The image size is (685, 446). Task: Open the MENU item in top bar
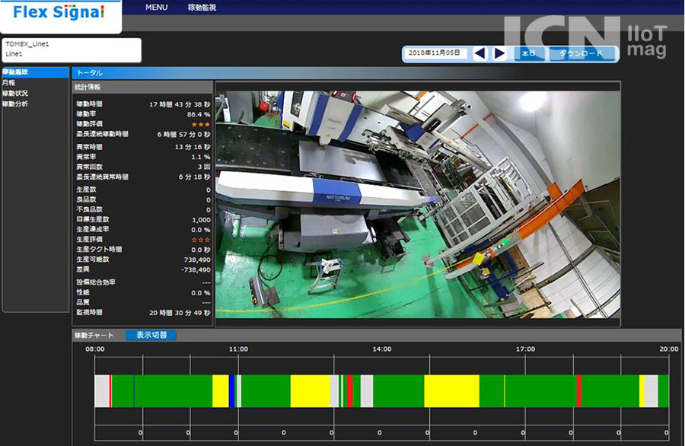click(x=156, y=8)
